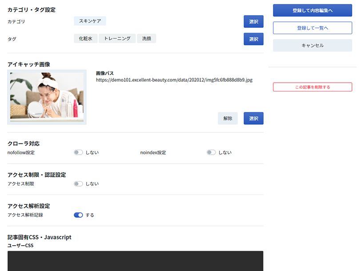This screenshot has height=271, width=360.
Task: Click the アクセス解析設定 heading
Action: 29,206
